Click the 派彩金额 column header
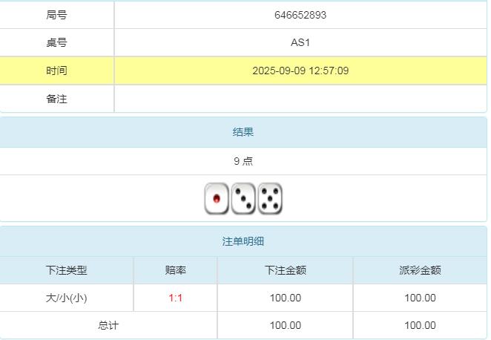Viewport: 491px width, 340px height. tap(420, 270)
